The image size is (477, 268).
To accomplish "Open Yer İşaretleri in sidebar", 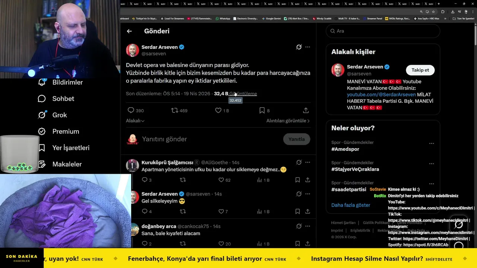I will coord(64,148).
